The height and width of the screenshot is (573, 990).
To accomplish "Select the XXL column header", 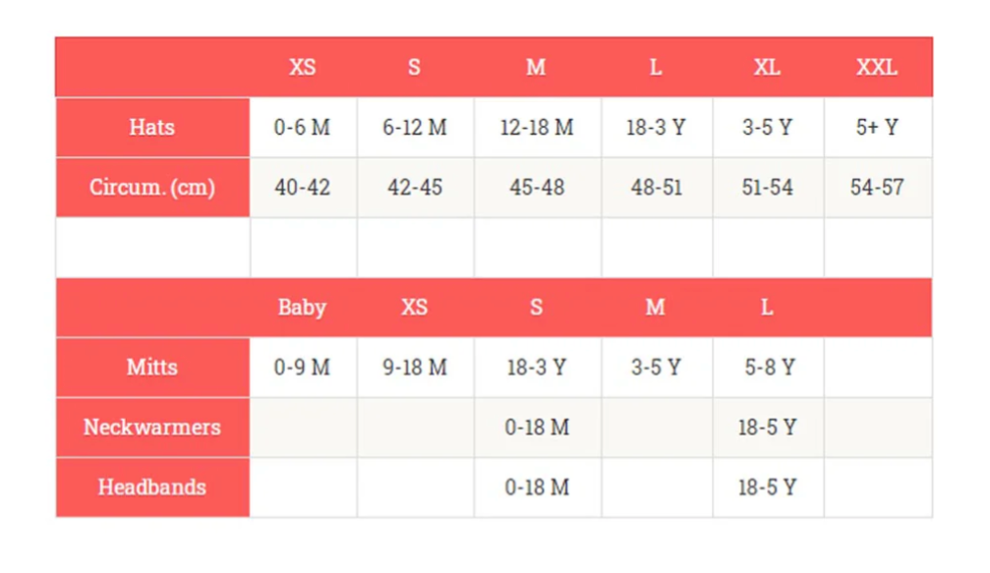I will click(877, 68).
